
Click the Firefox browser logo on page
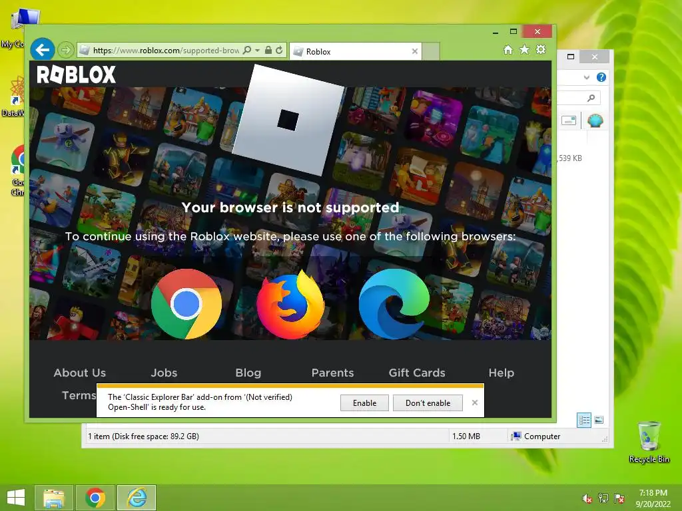coord(290,304)
